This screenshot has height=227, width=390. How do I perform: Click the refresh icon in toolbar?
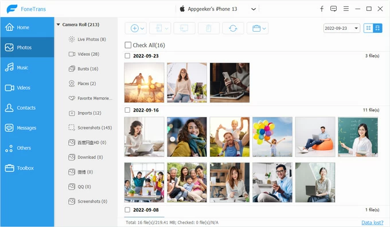pos(233,28)
